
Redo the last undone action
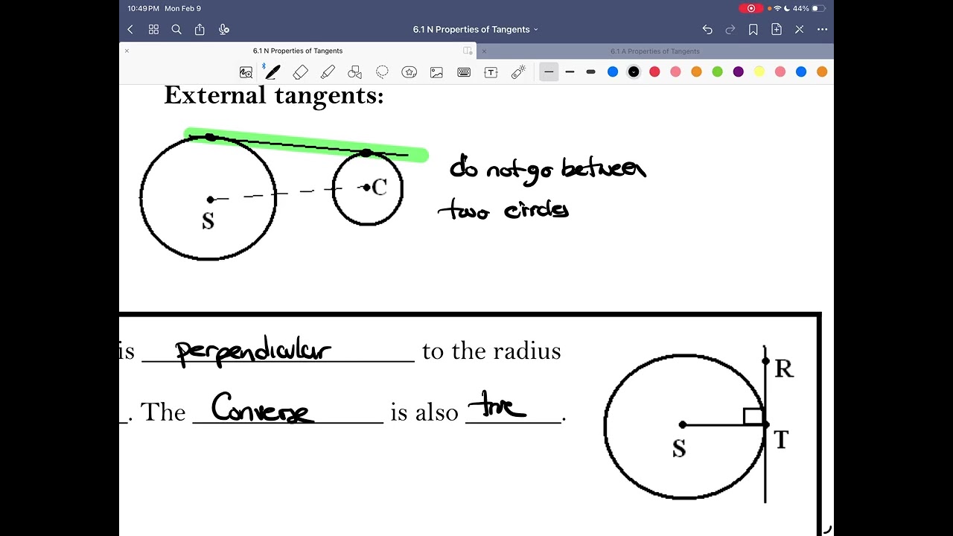(x=730, y=30)
